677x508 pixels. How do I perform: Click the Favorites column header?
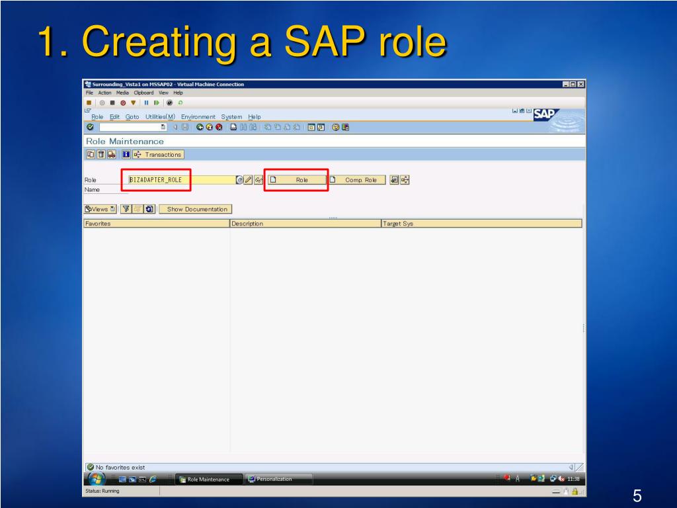pos(156,224)
